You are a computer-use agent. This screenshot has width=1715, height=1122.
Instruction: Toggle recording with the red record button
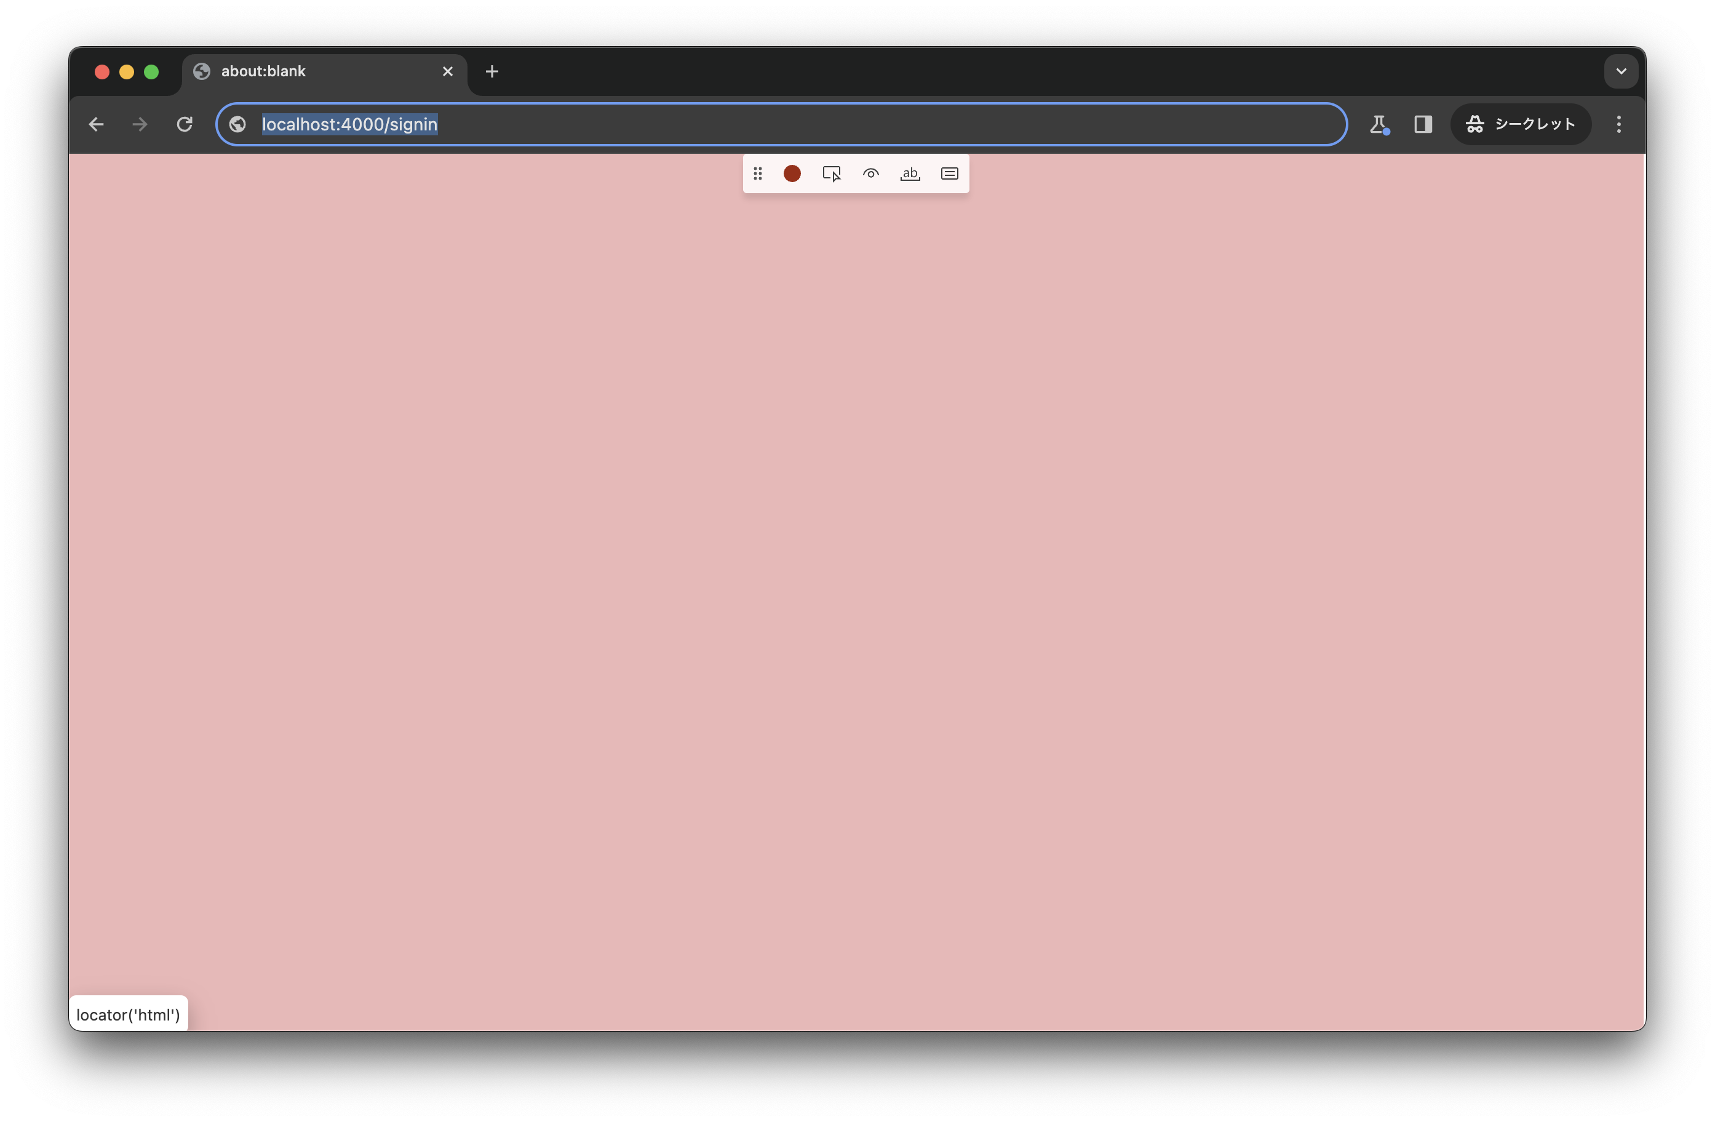[x=792, y=173]
